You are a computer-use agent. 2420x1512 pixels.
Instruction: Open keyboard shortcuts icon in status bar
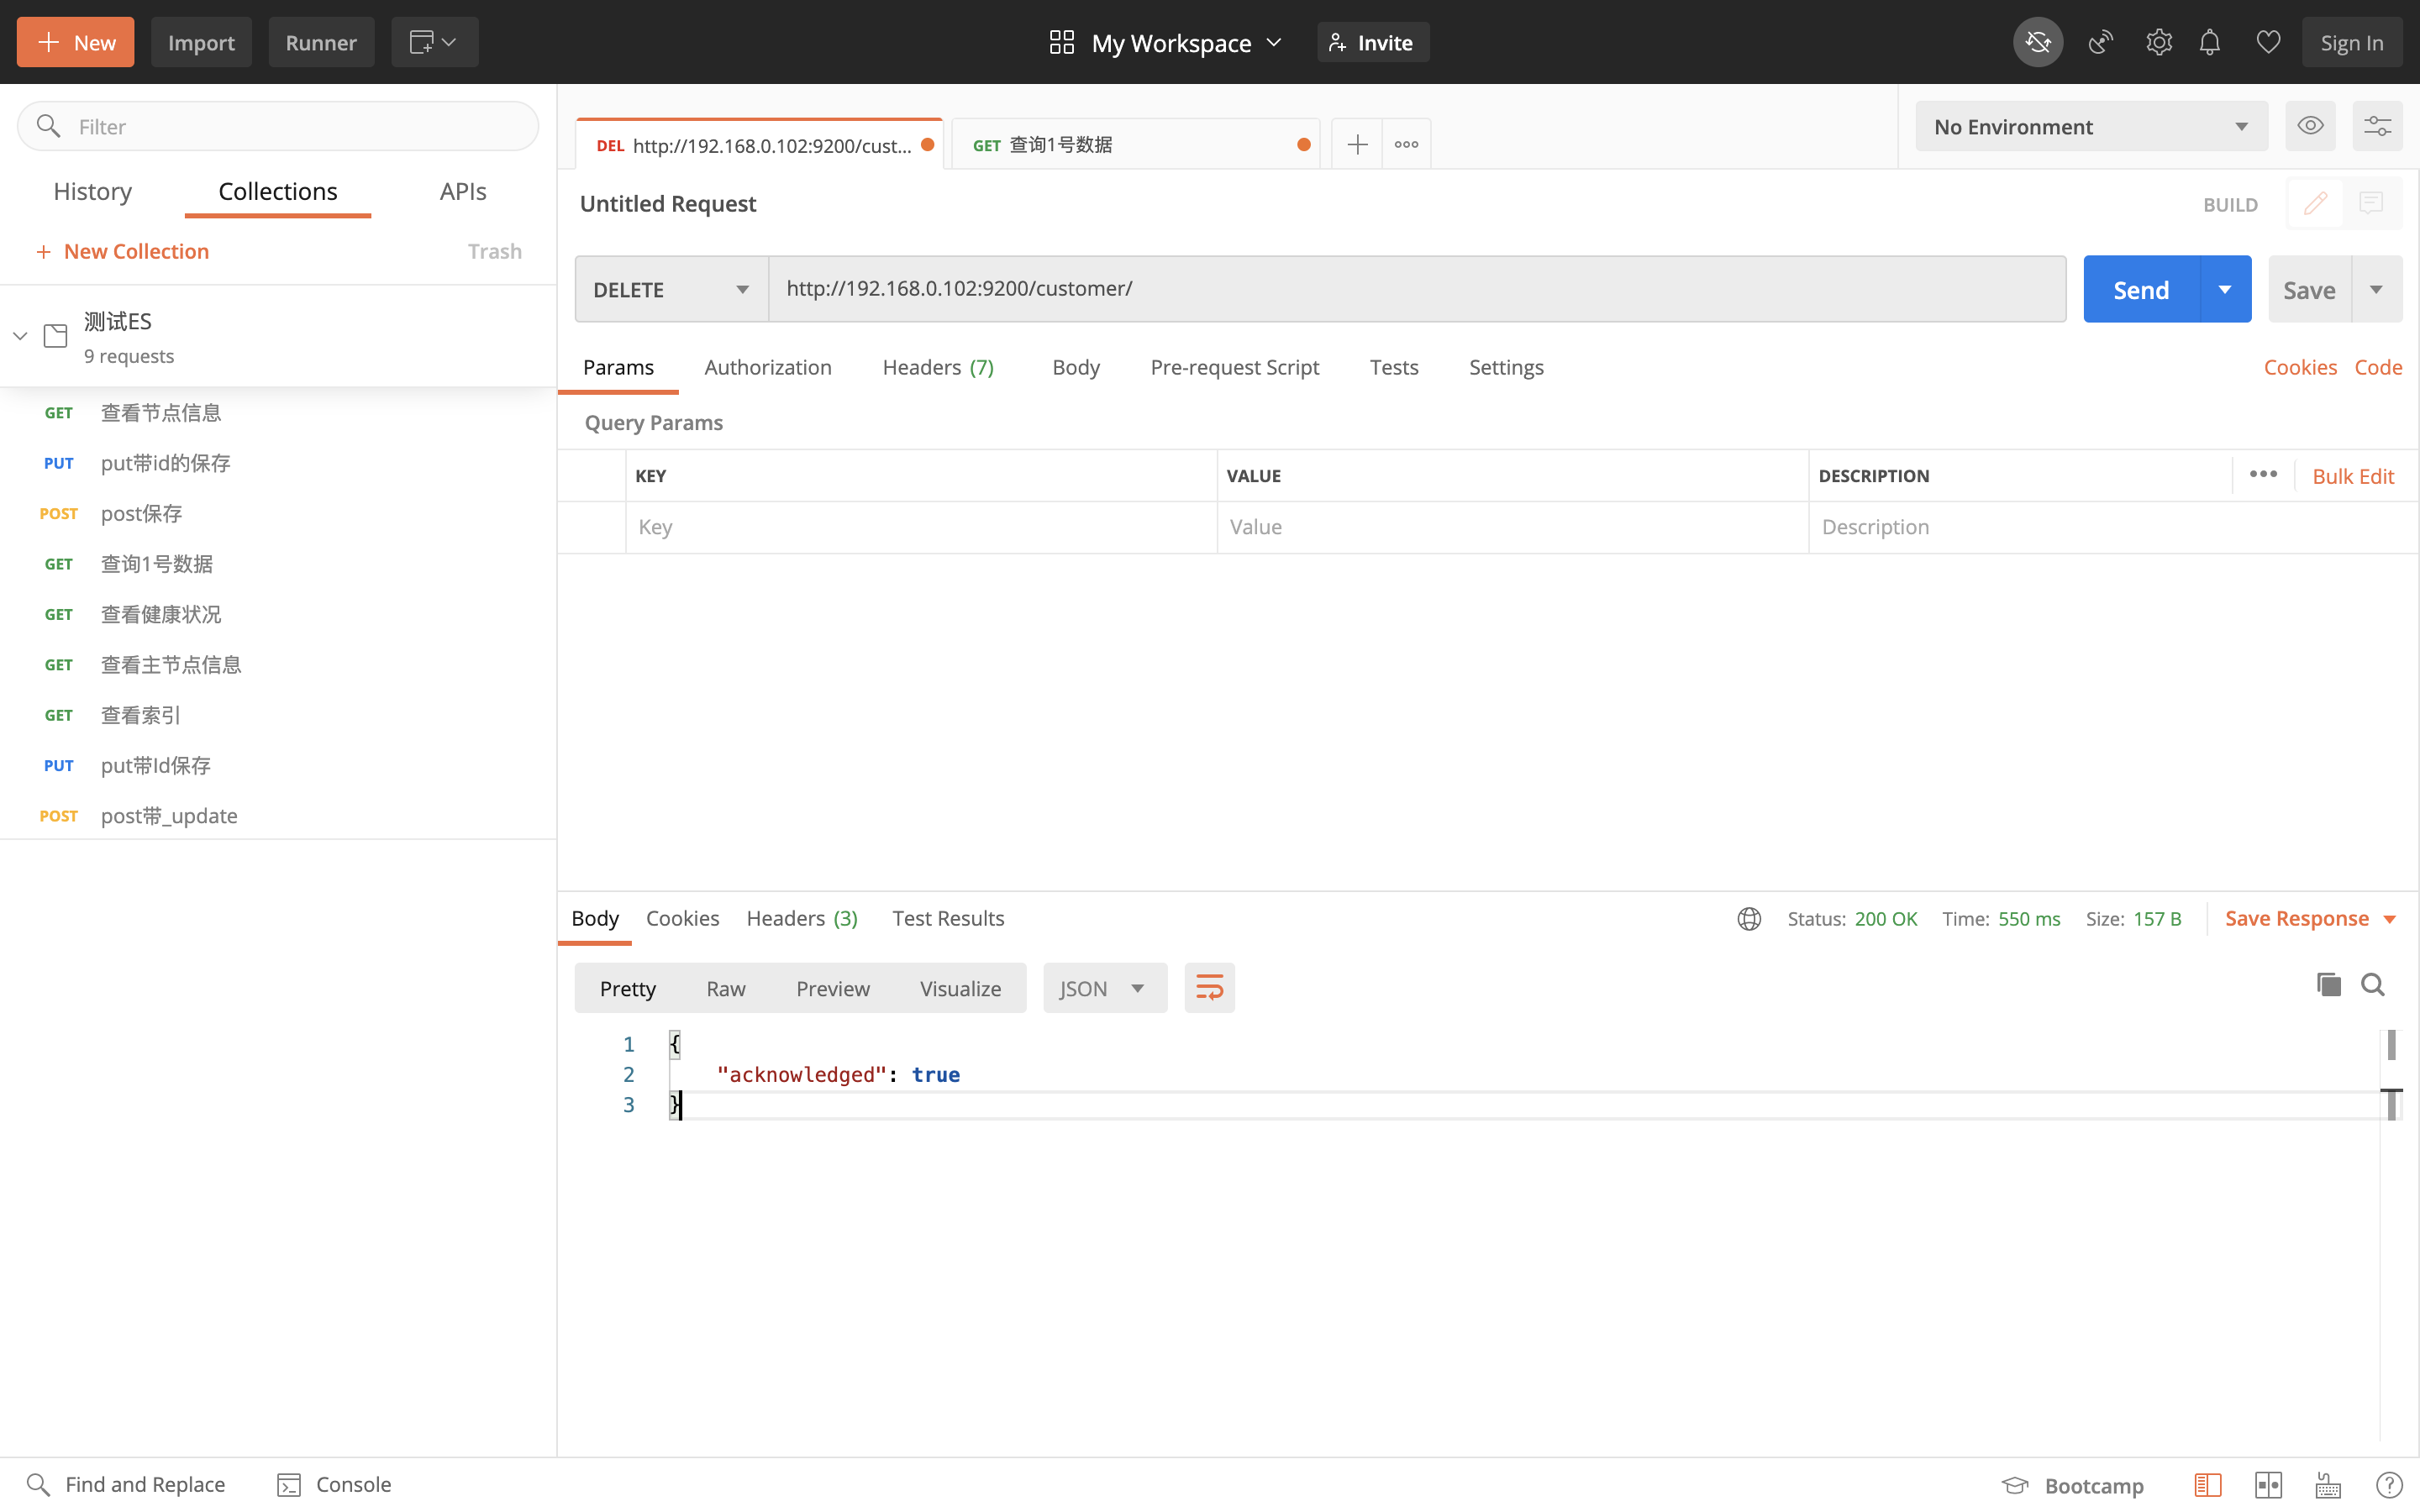pos(2328,1485)
